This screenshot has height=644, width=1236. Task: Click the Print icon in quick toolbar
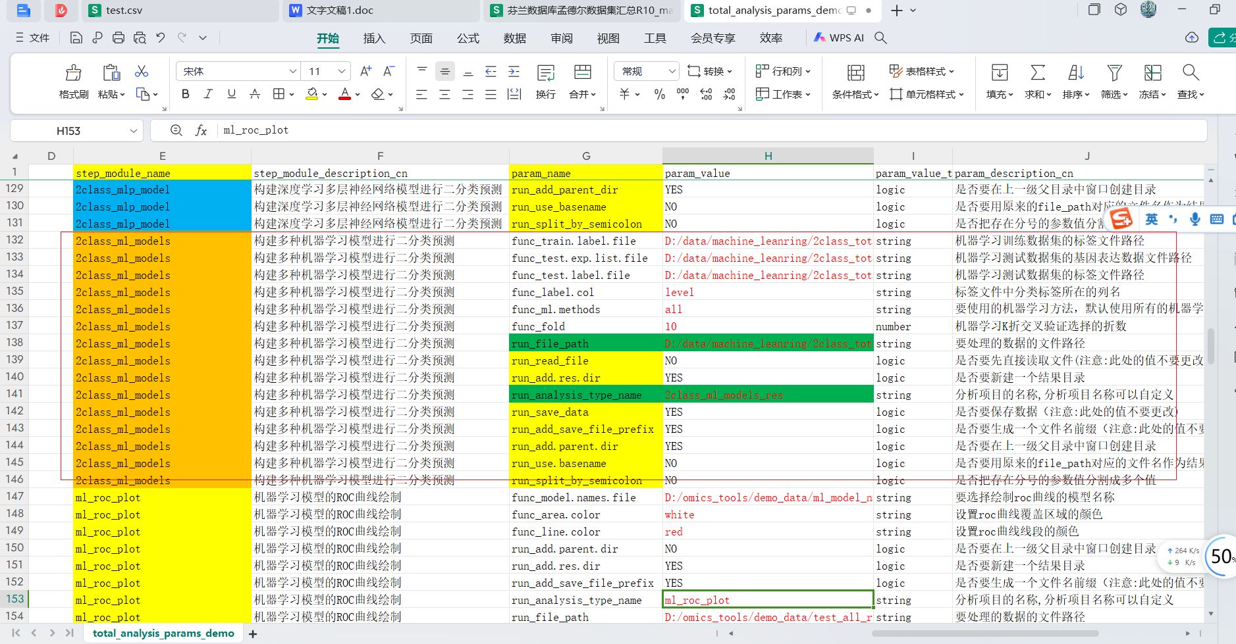click(119, 37)
